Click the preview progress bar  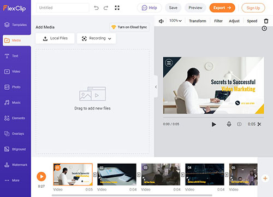coord(213,118)
